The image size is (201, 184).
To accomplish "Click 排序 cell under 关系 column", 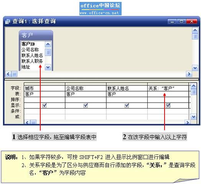I will 168,100.
